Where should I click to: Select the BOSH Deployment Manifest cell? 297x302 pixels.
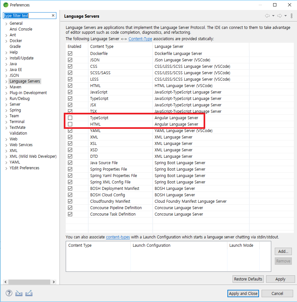[x=114, y=188]
